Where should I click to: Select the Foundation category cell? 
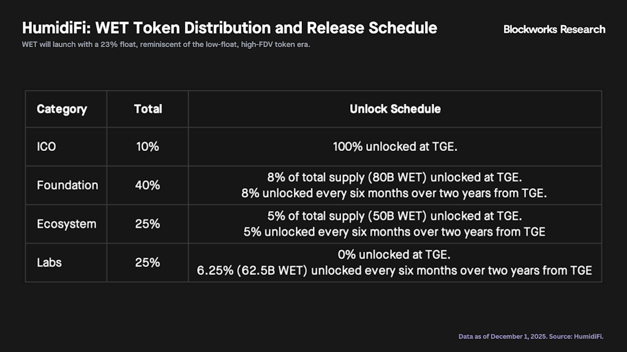click(67, 185)
